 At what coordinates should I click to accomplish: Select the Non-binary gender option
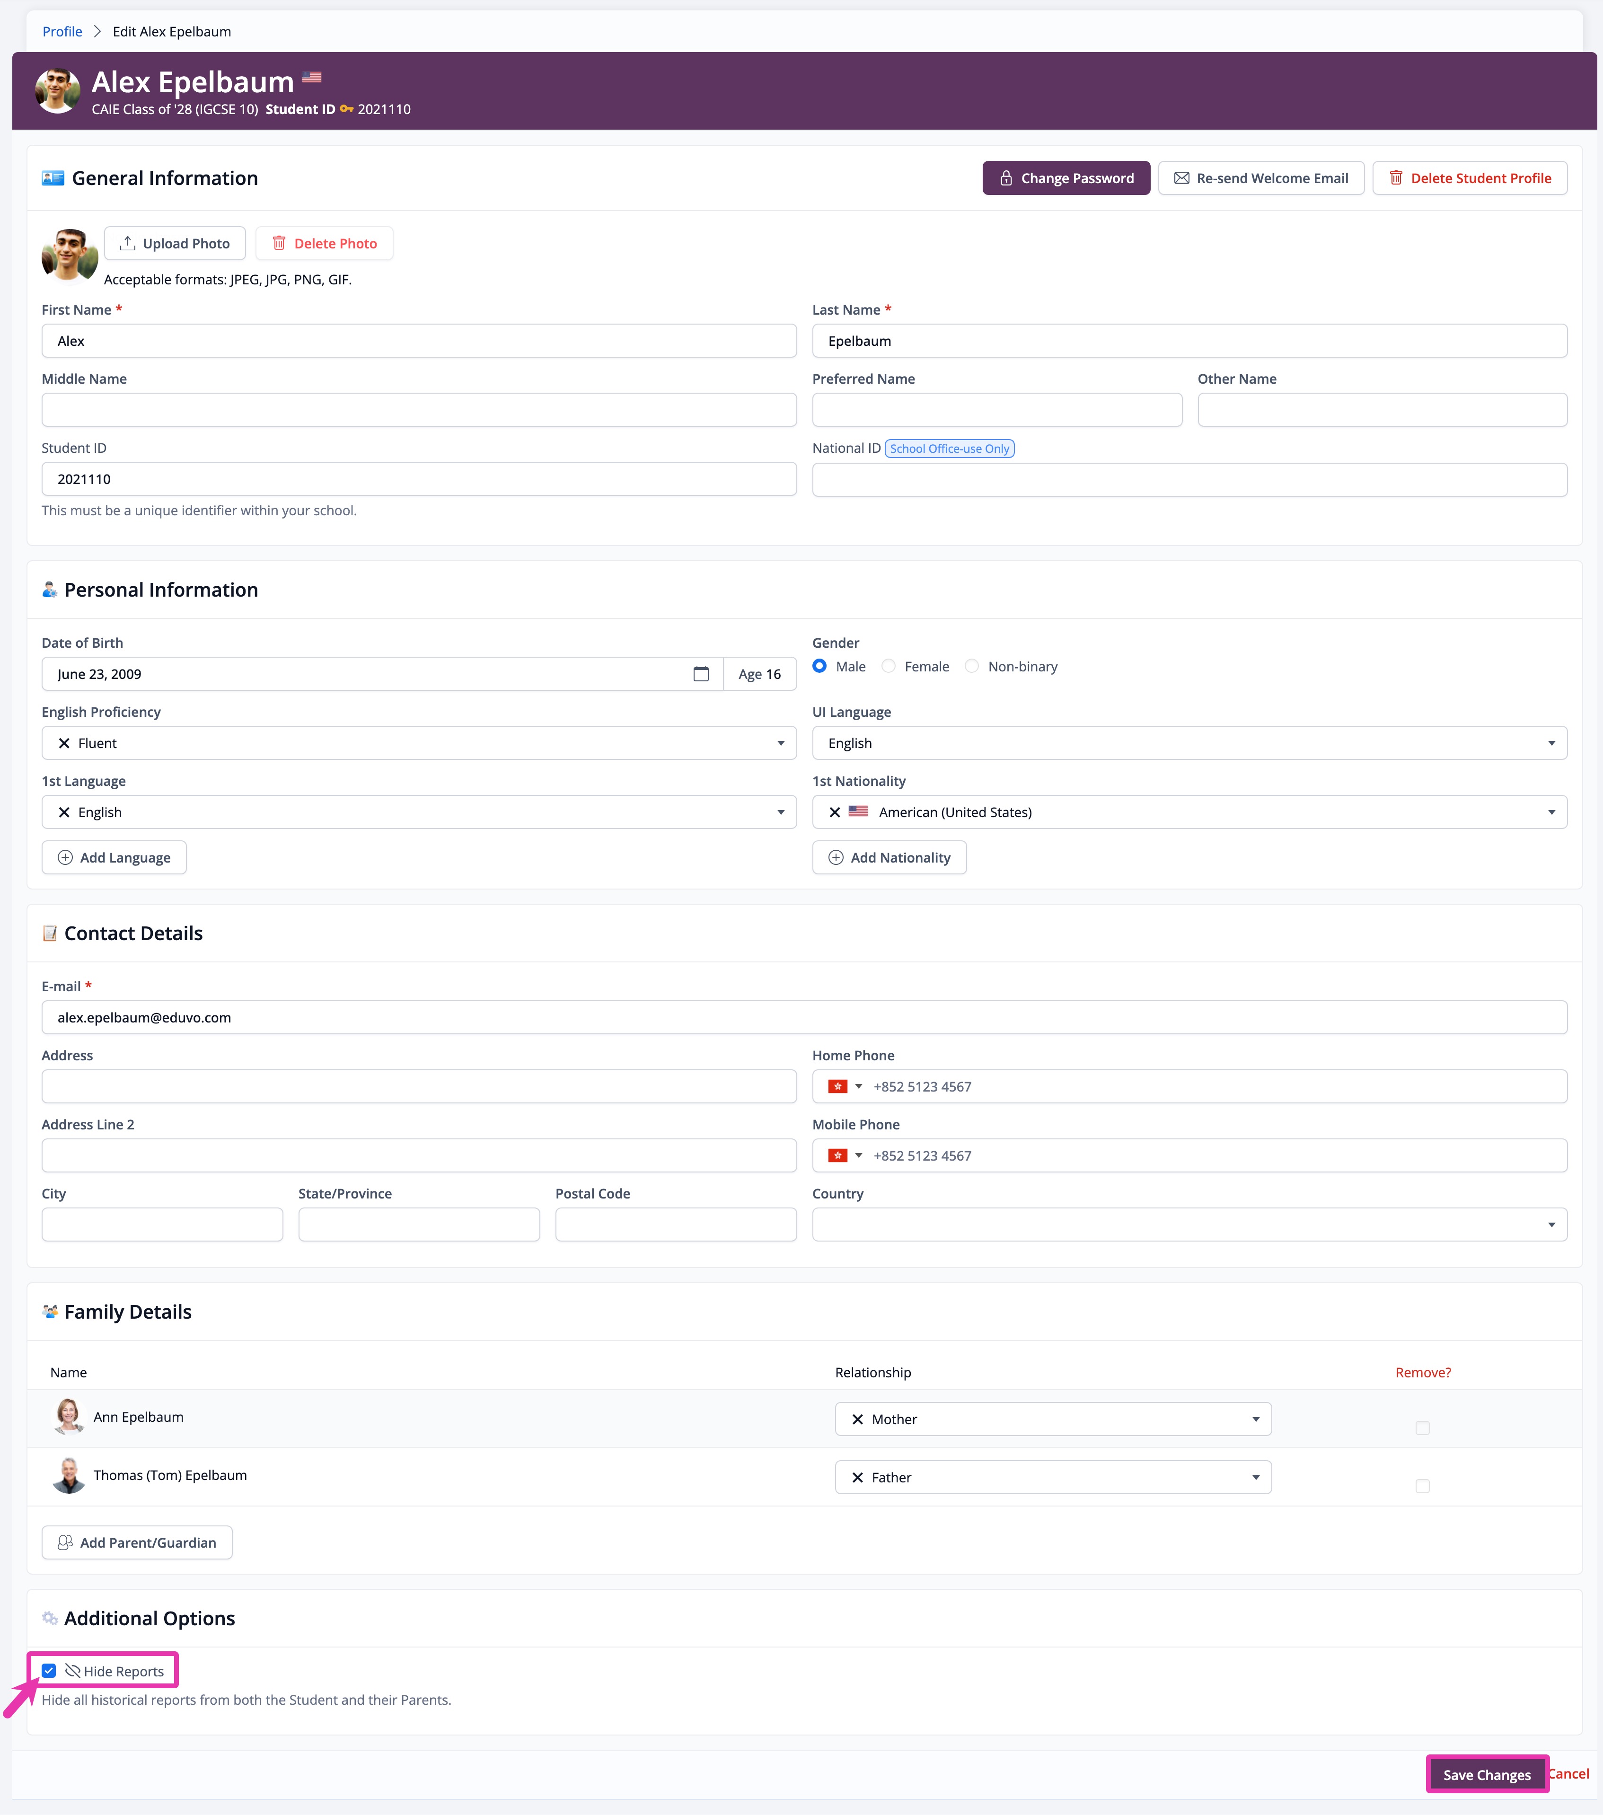click(971, 666)
